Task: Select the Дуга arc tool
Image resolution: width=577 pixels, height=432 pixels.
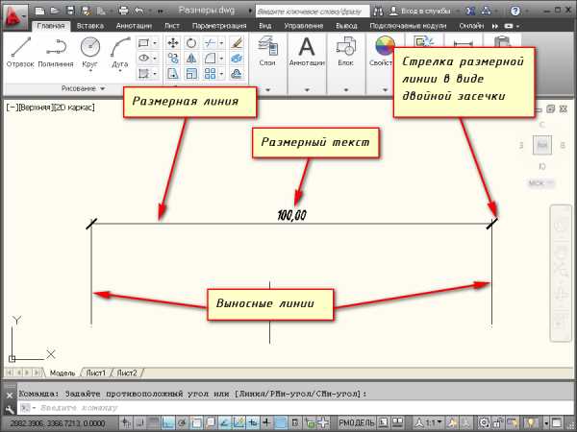Action: (x=120, y=52)
